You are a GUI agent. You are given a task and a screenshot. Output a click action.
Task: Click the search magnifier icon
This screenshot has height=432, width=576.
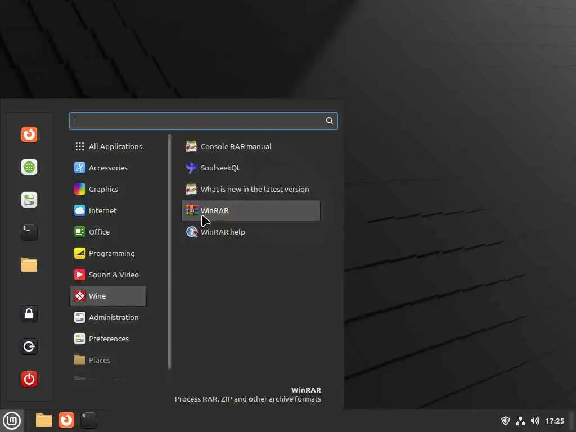(330, 120)
